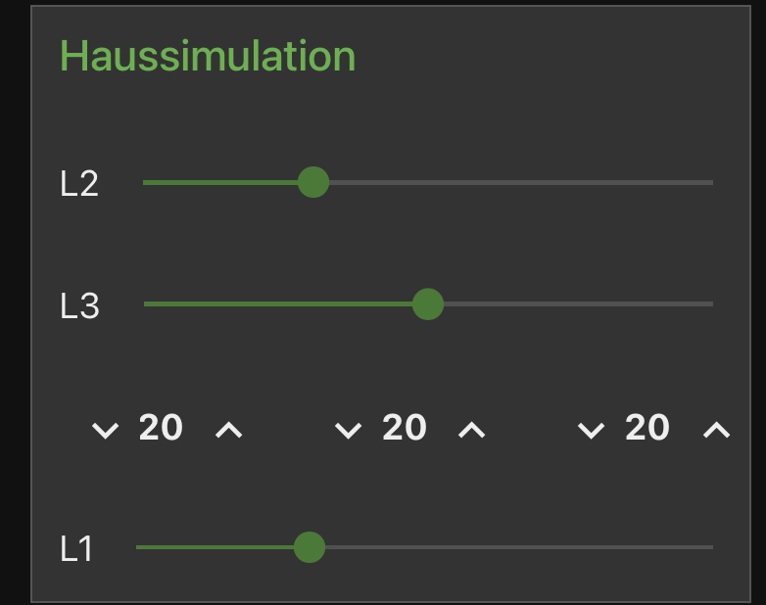Select the right stepper's value 20
This screenshot has height=605, width=766.
point(646,428)
